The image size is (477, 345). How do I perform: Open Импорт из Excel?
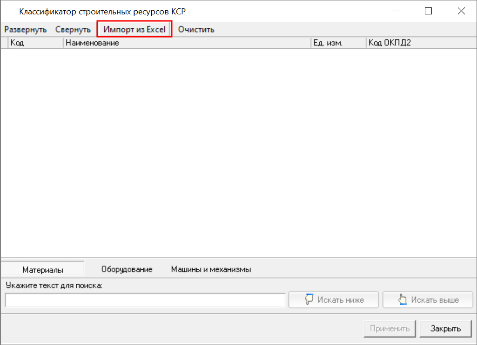134,29
